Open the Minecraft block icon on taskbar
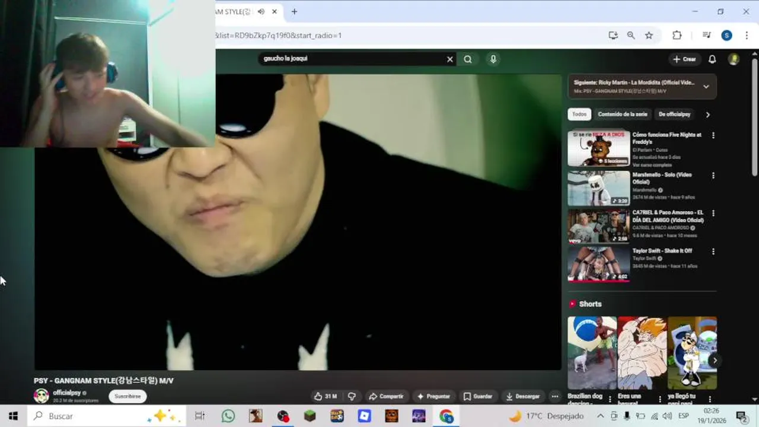 310,416
